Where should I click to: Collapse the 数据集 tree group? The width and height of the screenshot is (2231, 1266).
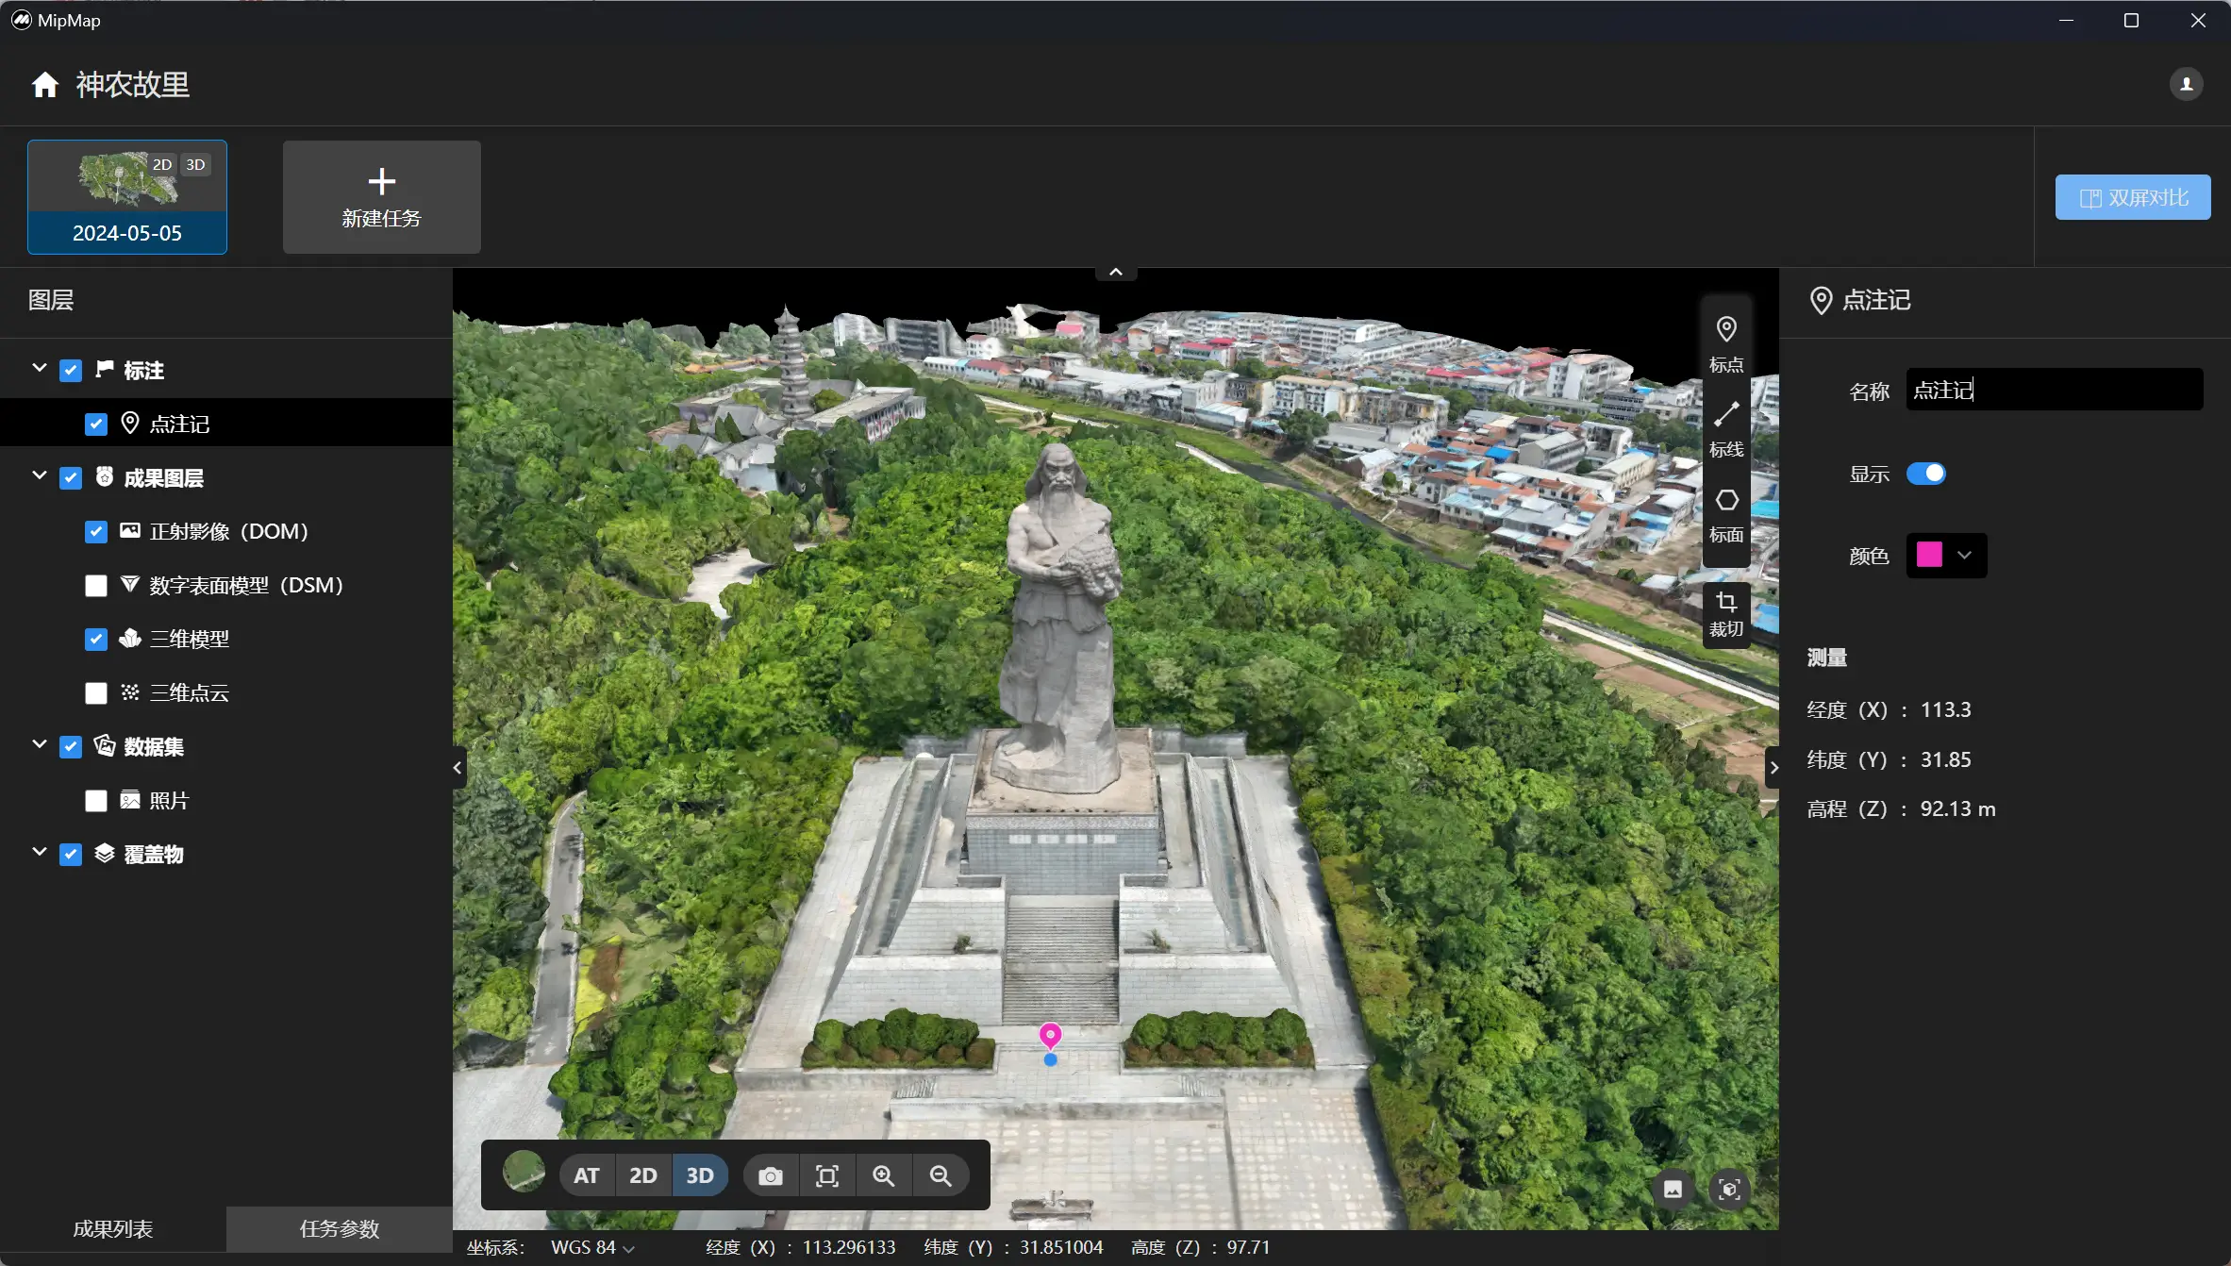[x=39, y=745]
